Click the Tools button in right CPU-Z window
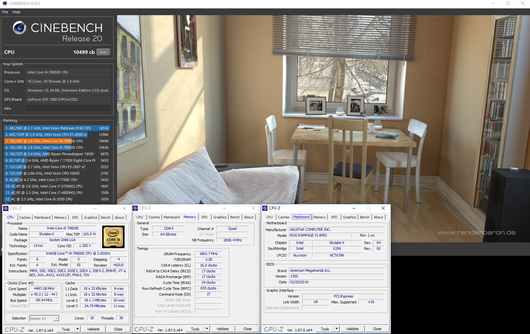Screen dimensions: 530x334 point(325,329)
